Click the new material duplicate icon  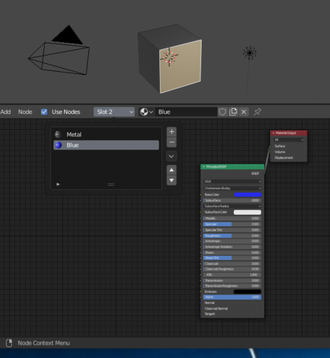click(x=233, y=112)
